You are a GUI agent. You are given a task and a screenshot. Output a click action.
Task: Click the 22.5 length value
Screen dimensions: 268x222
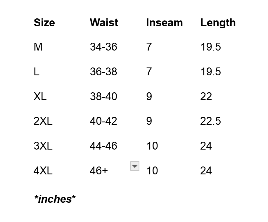pyautogui.click(x=210, y=121)
